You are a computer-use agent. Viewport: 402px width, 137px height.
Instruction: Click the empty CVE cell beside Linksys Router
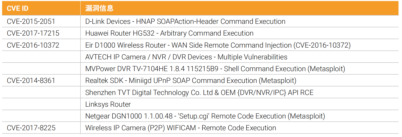pos(41,104)
